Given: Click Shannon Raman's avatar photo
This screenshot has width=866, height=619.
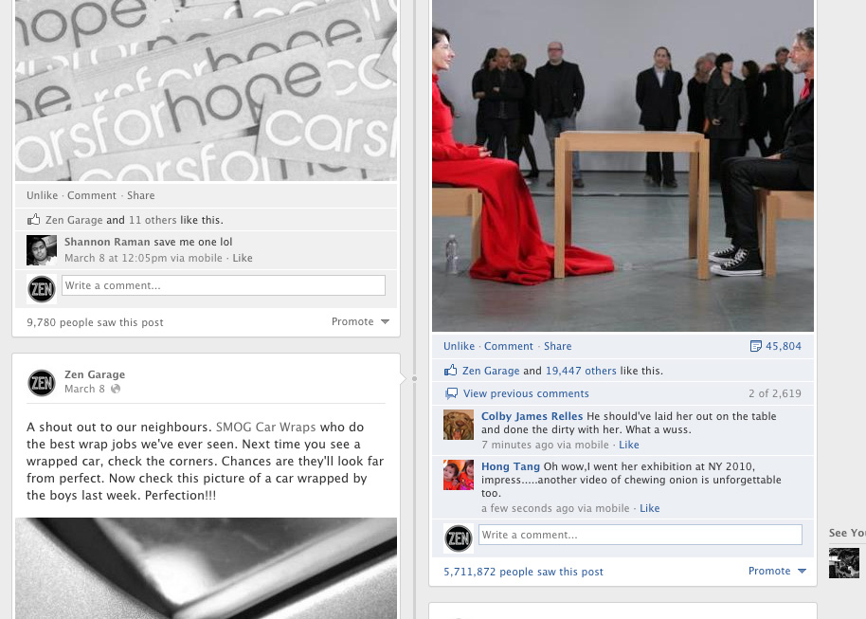Looking at the screenshot, I should 42,250.
